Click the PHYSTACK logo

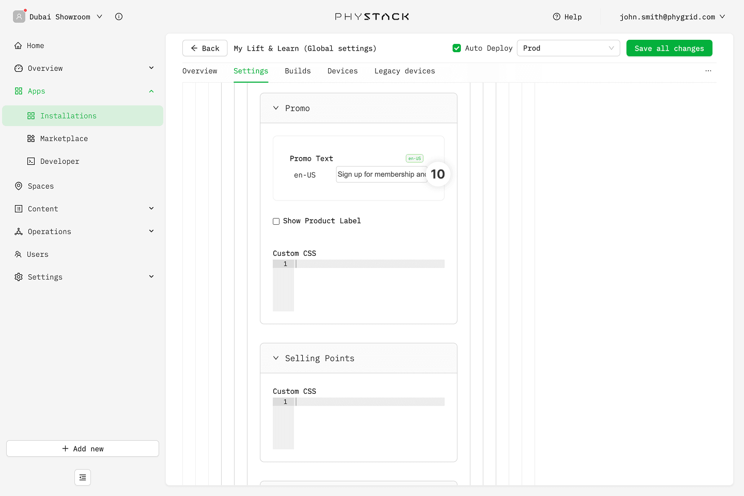[372, 17]
